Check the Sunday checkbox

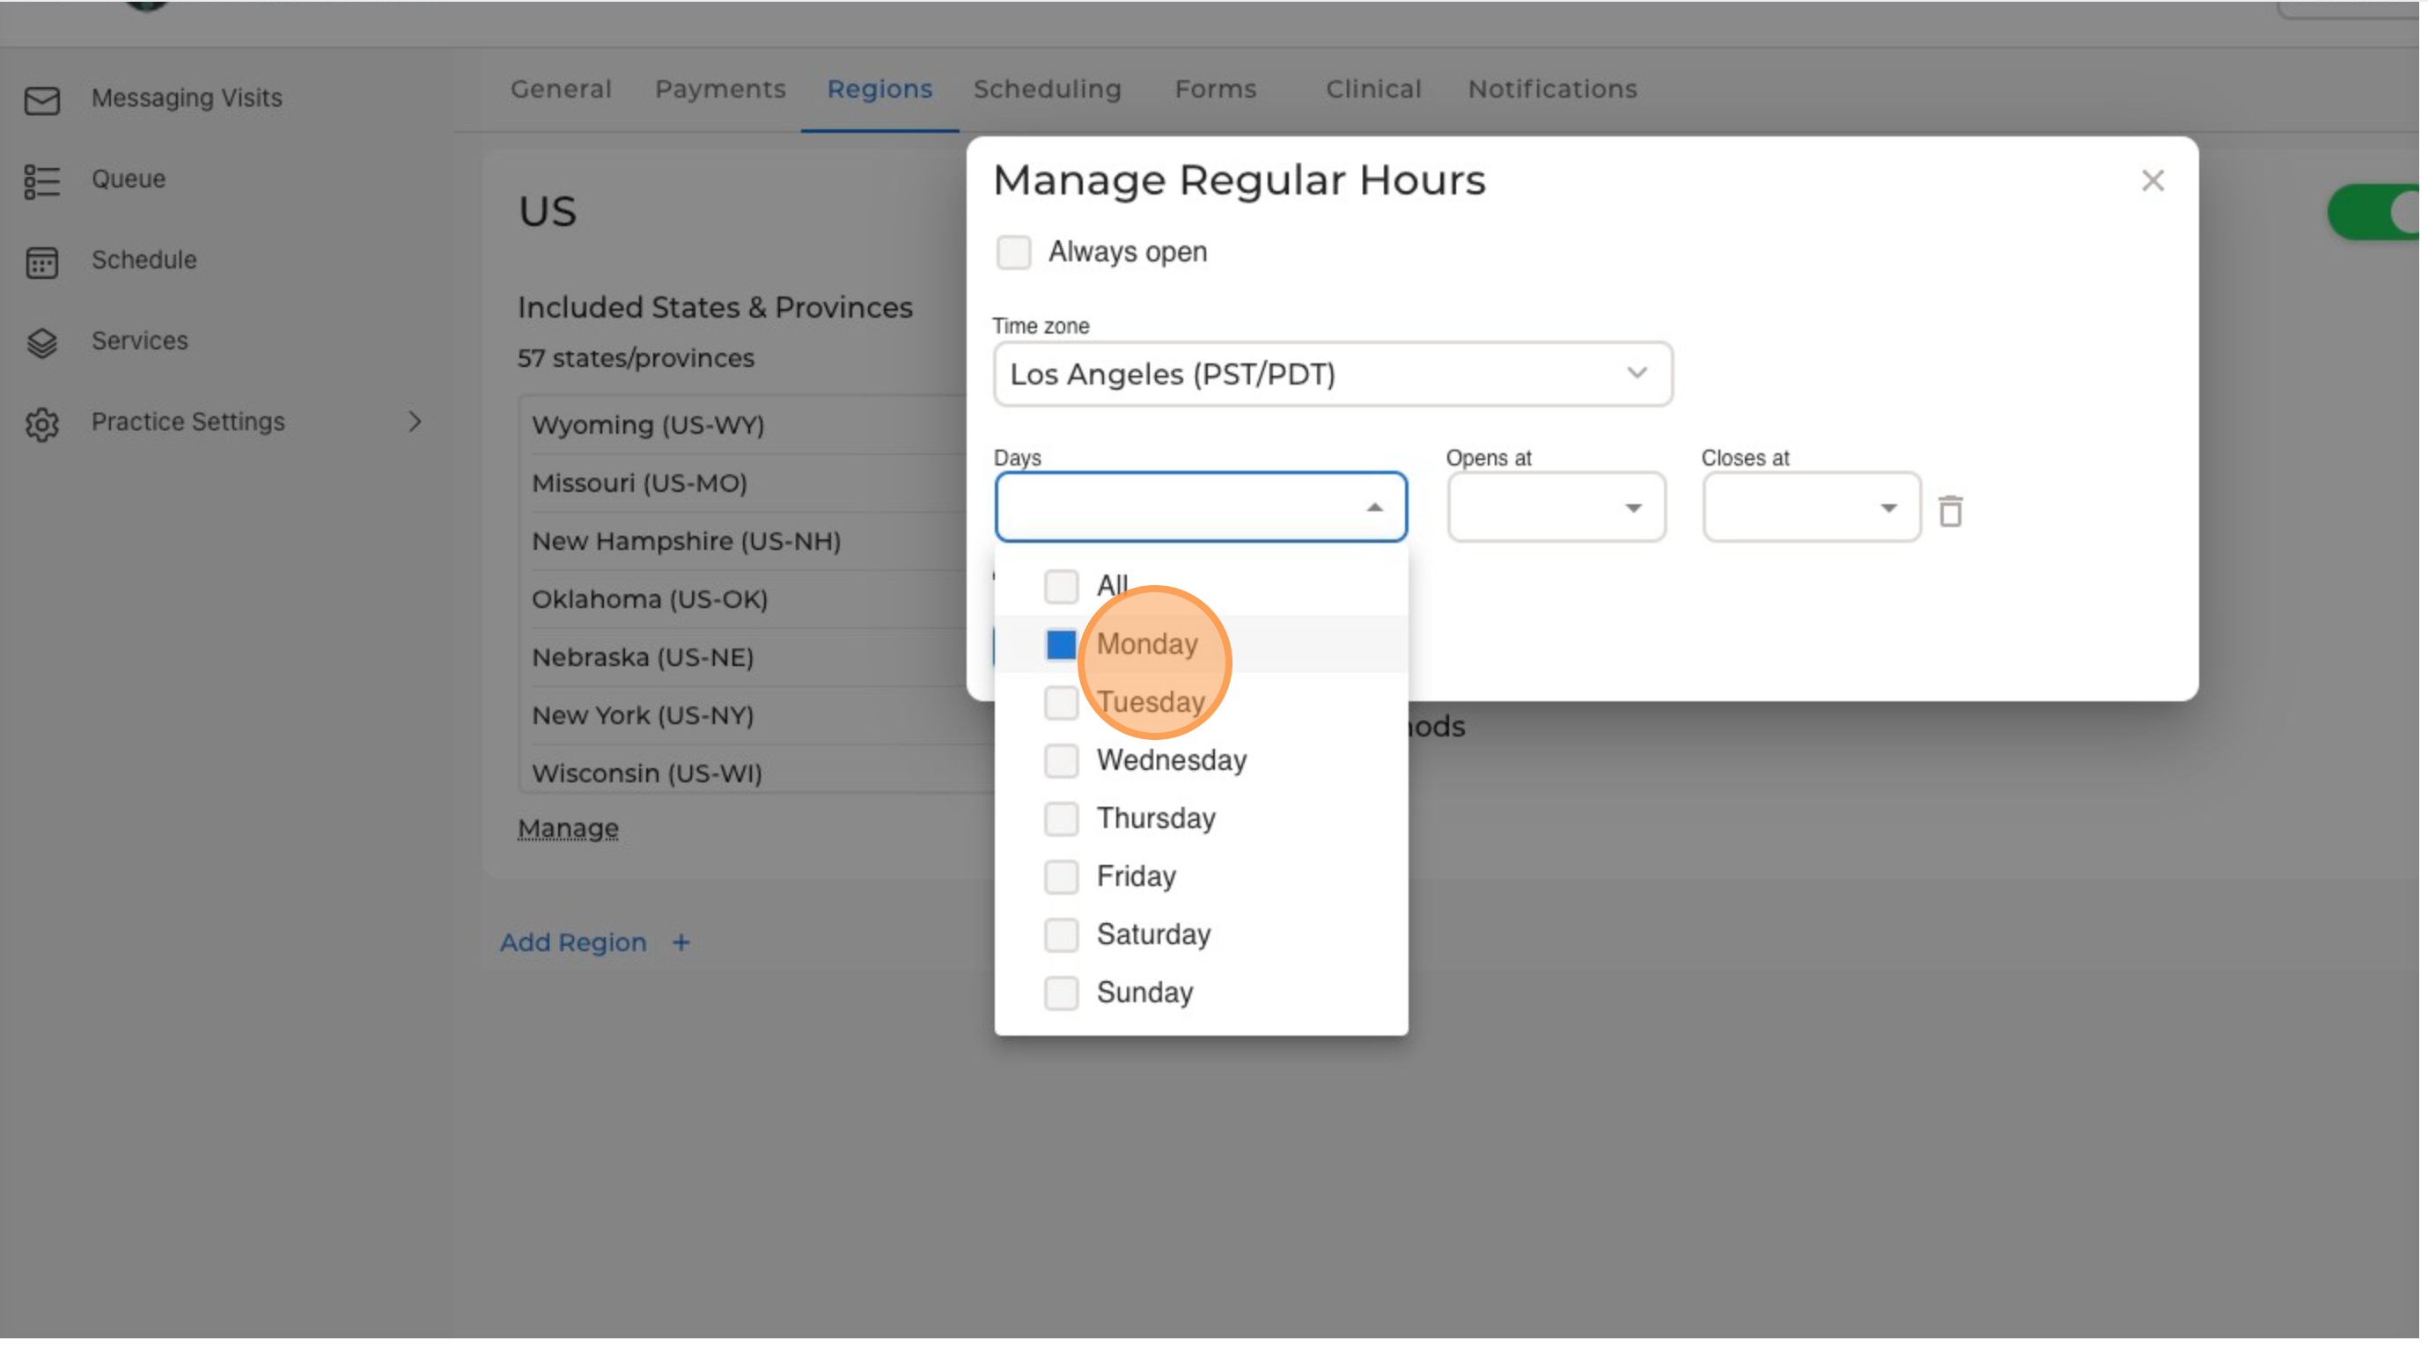pyautogui.click(x=1060, y=992)
